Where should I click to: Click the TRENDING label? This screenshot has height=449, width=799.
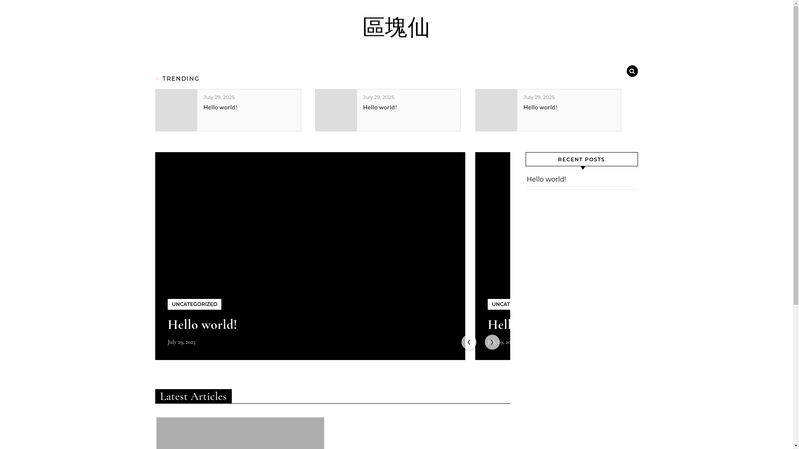tap(181, 79)
